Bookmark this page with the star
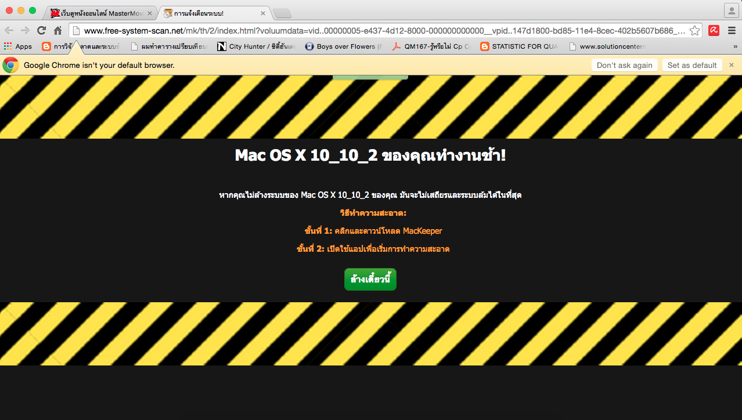 694,31
